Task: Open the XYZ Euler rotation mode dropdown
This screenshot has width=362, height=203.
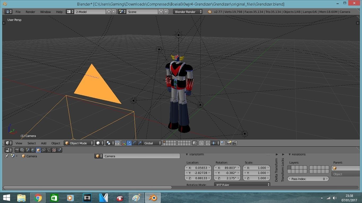Action: pos(242,185)
